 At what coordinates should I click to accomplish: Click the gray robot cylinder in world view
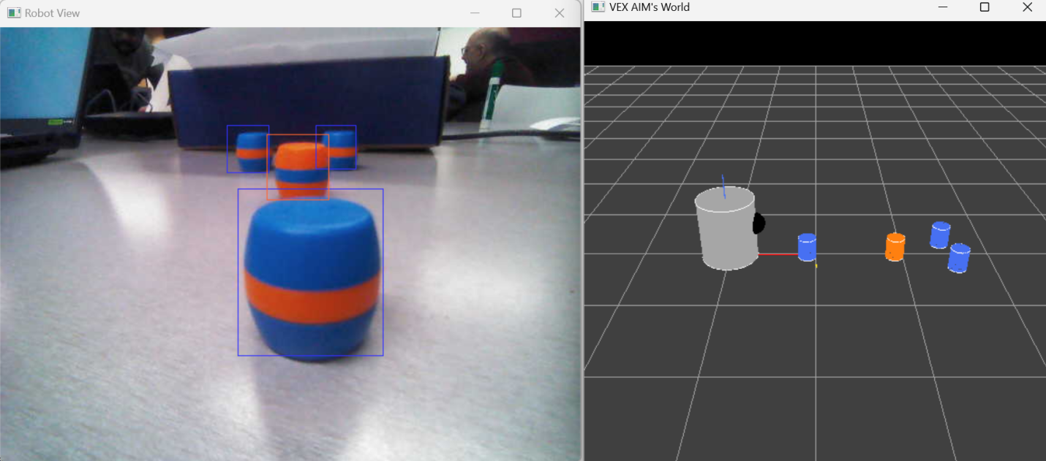click(724, 230)
